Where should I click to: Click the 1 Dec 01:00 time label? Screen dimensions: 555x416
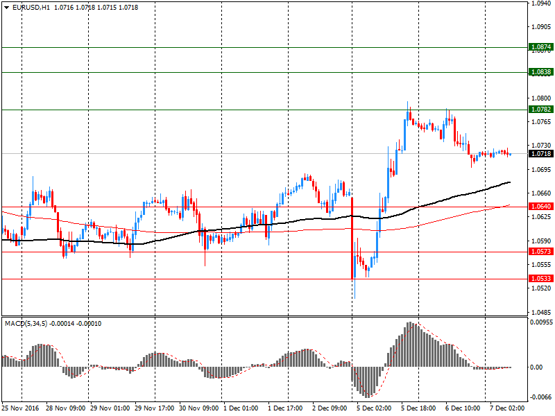(x=241, y=408)
